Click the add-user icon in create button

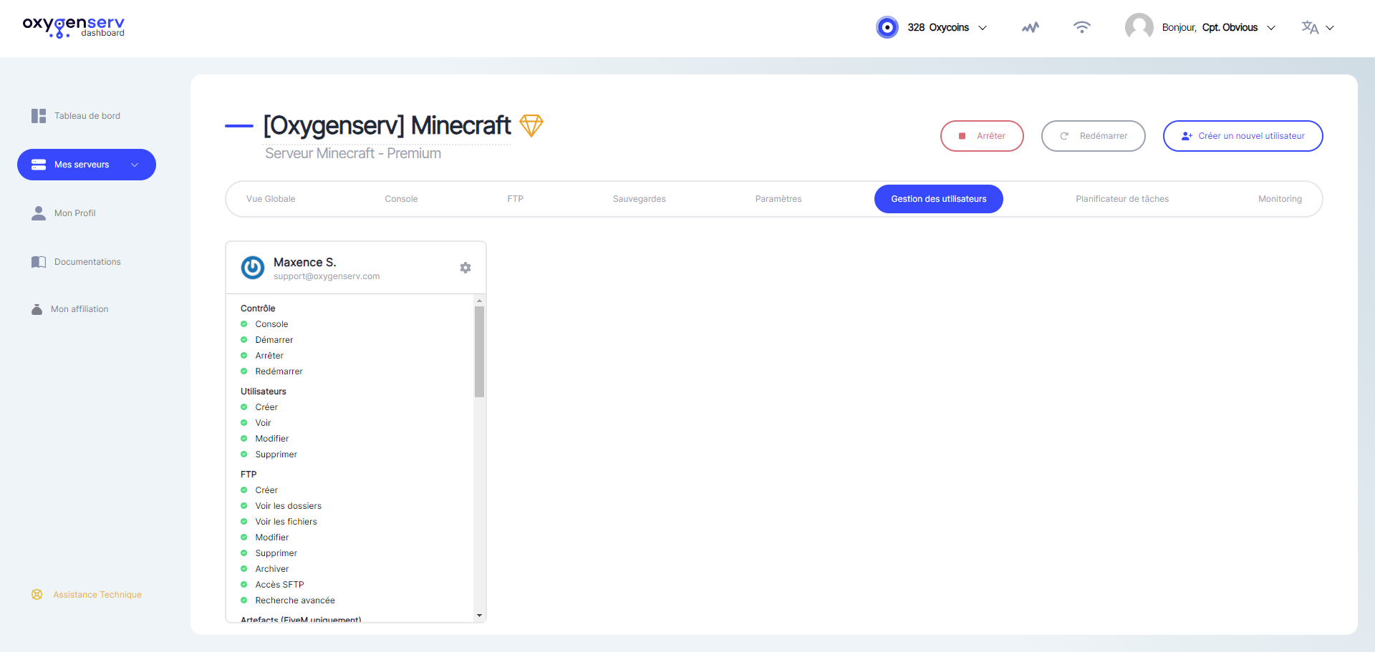tap(1187, 136)
